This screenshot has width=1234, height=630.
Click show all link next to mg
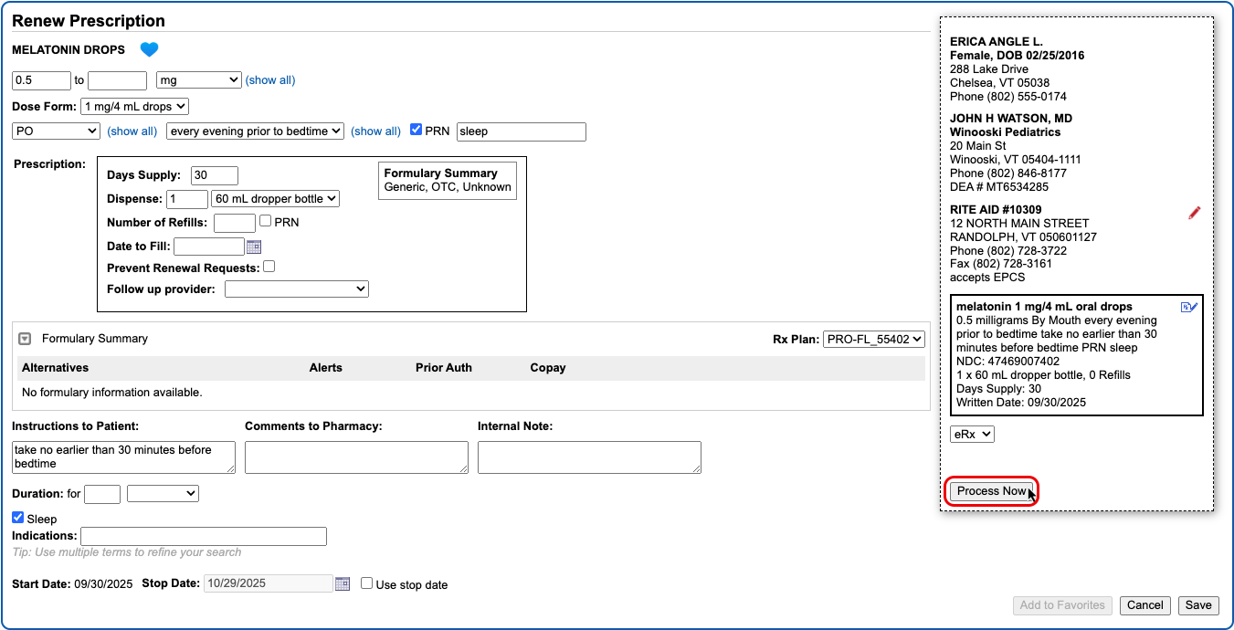tap(270, 80)
